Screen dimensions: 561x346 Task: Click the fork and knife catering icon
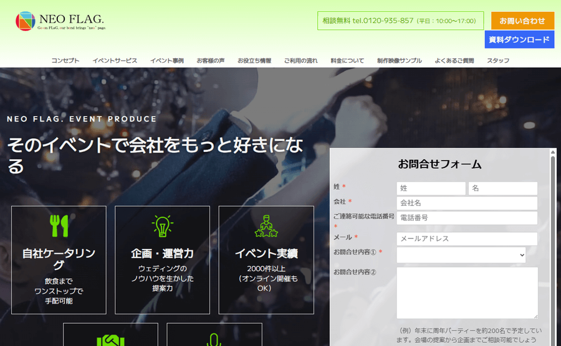click(59, 226)
